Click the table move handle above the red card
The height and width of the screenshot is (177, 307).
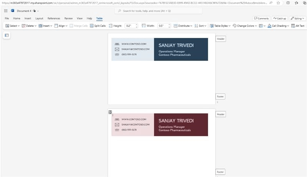110,112
